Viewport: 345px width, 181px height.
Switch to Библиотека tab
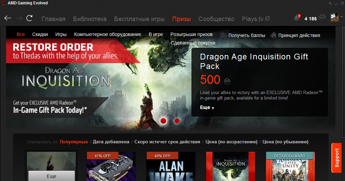(90, 19)
